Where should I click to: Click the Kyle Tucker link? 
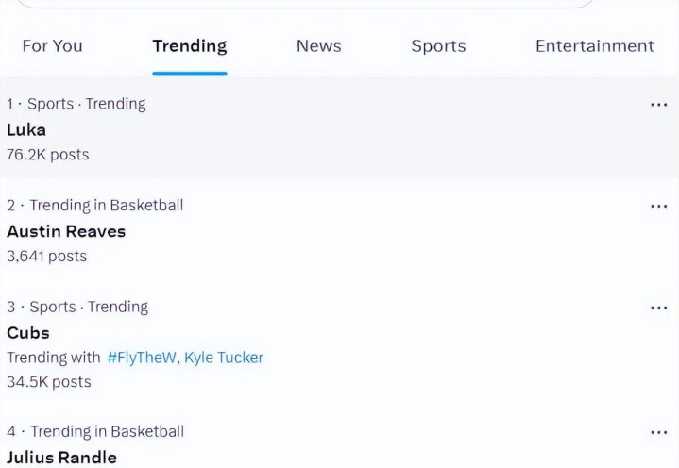(224, 358)
